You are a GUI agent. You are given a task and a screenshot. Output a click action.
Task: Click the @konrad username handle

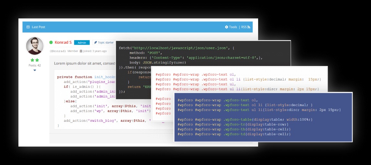pos(58,51)
